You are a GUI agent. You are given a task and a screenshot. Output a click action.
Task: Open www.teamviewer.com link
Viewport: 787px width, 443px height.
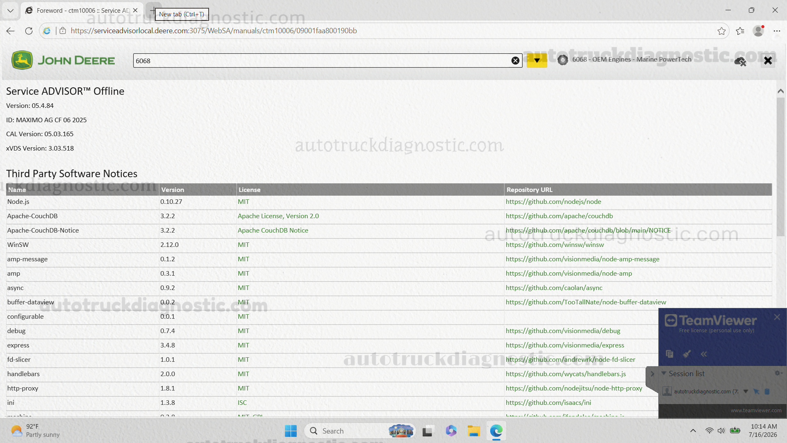756,411
